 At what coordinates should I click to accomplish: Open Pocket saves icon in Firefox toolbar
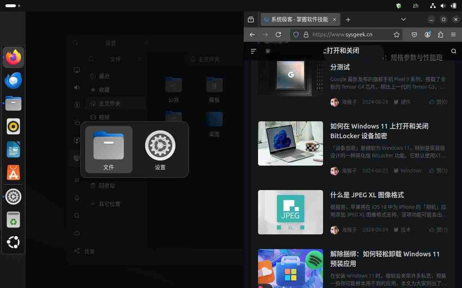pos(414,35)
